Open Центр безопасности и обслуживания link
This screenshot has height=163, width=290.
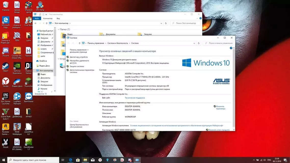pyautogui.click(x=79, y=126)
